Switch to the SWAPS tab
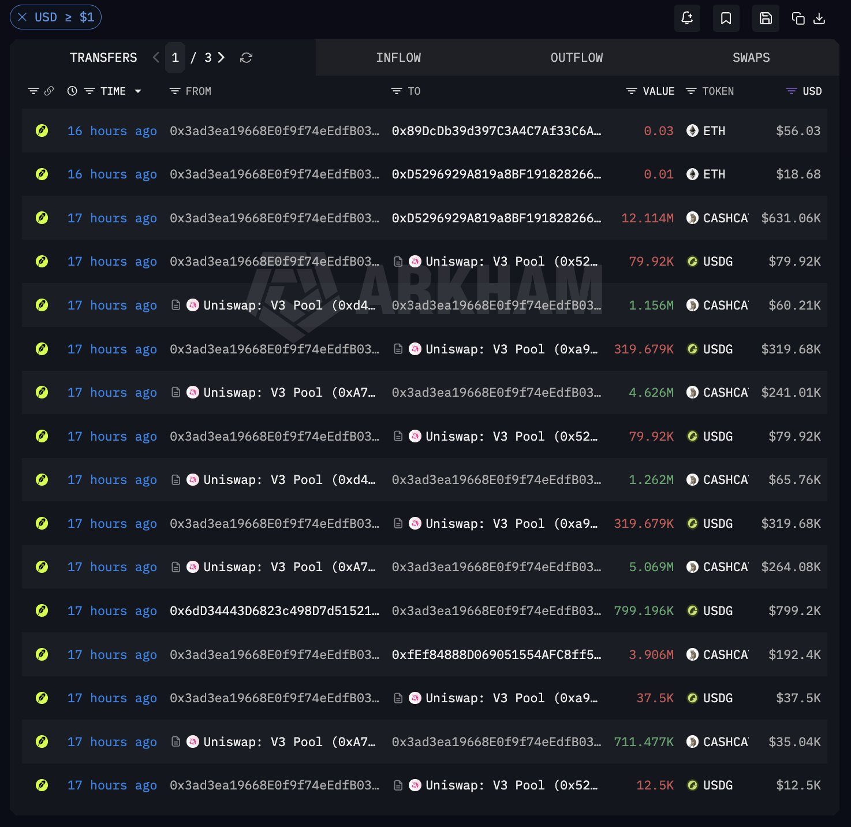Viewport: 851px width, 827px height. tap(751, 58)
